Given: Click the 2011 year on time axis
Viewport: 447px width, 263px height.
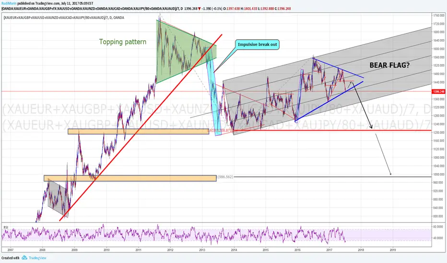Looking at the screenshot, I should click(138, 250).
